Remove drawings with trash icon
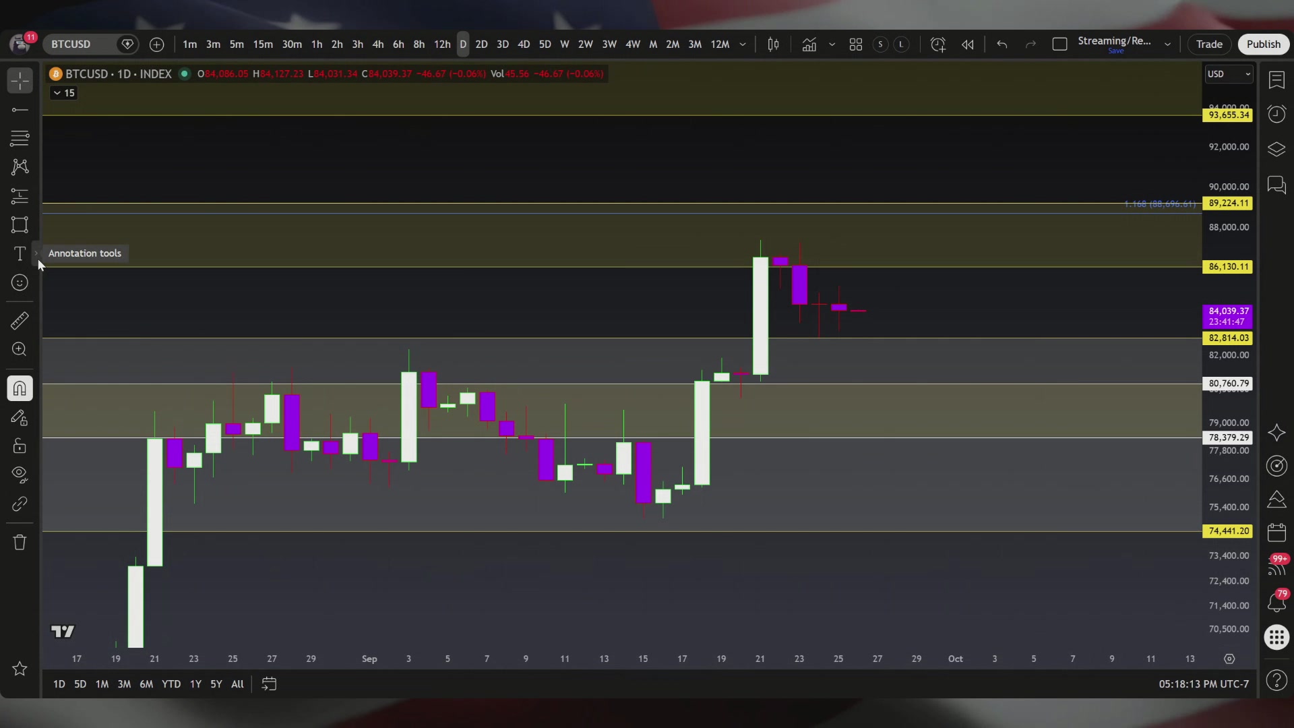Screen dimensions: 1294x728 (x=20, y=542)
